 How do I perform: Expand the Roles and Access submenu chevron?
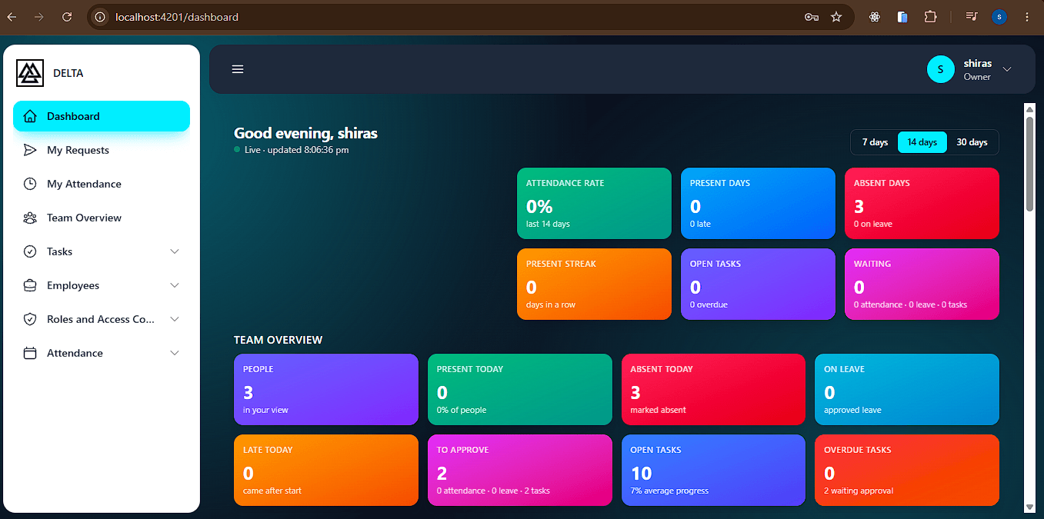(175, 319)
